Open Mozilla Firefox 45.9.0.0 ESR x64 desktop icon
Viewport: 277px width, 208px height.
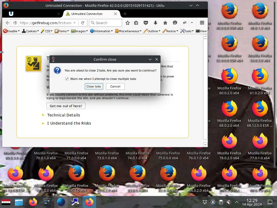pyautogui.click(x=229, y=16)
